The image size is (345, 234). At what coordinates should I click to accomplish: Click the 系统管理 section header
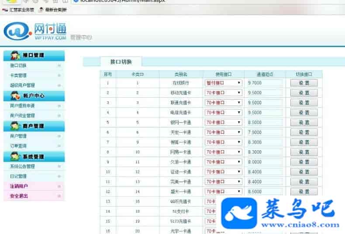coord(34,157)
